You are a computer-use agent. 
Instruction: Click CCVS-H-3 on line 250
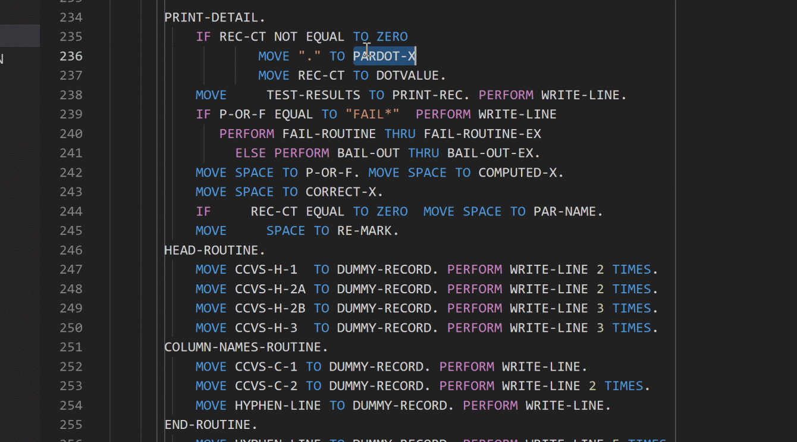[266, 328]
